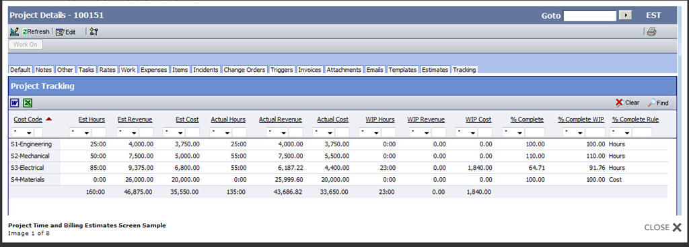Open the Other tab
Image resolution: width=689 pixels, height=247 pixels.
(65, 70)
